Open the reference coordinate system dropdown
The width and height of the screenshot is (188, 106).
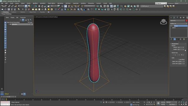coord(53,6)
